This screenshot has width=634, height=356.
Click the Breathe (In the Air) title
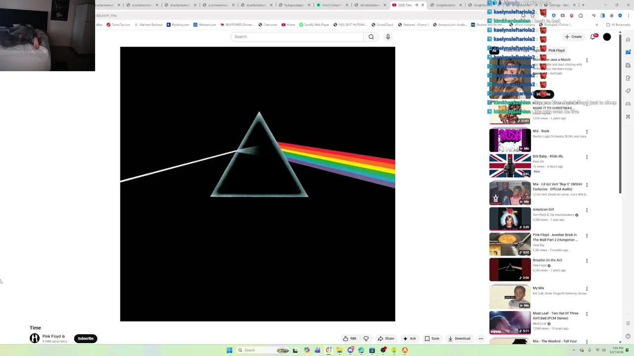(547, 260)
